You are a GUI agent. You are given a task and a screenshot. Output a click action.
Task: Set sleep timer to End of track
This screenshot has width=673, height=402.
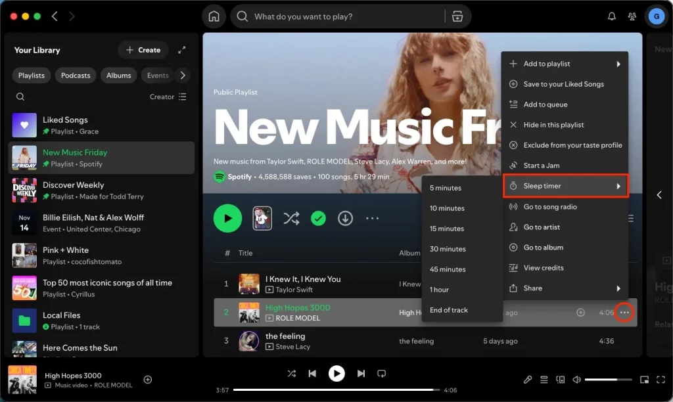pyautogui.click(x=462, y=310)
